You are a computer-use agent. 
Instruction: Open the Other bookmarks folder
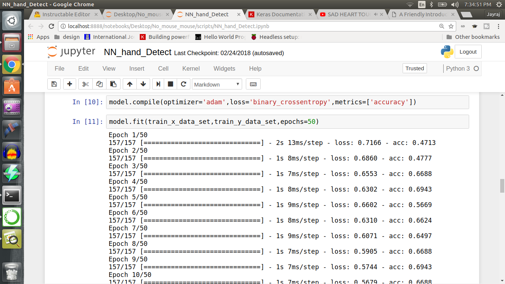pos(473,37)
